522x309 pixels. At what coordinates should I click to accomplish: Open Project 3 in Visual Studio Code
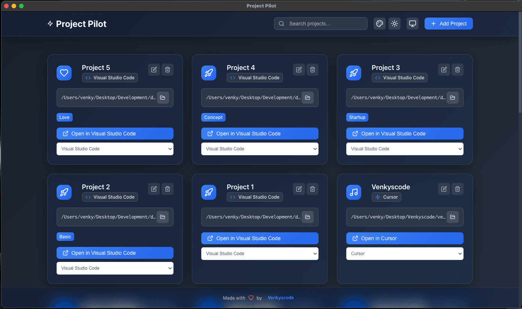pyautogui.click(x=405, y=134)
